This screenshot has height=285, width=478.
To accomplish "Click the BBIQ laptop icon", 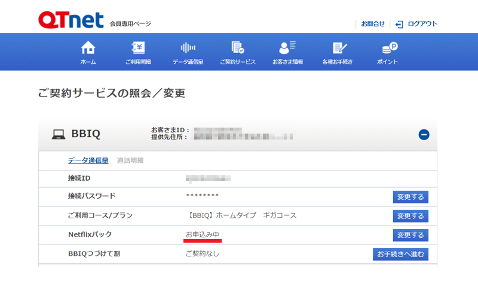I will pyautogui.click(x=58, y=134).
